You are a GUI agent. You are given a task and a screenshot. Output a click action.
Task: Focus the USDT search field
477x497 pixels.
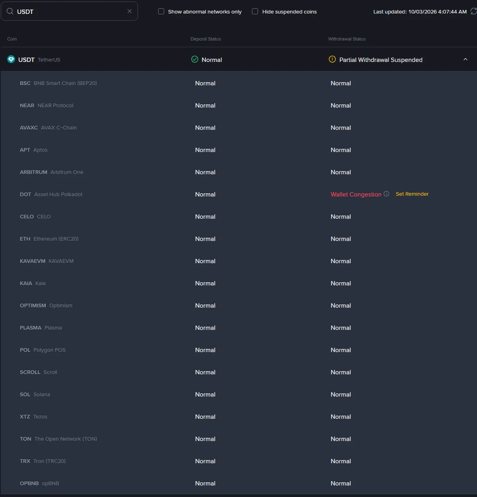click(70, 11)
